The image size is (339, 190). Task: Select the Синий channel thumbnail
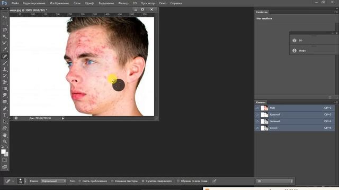(x=264, y=128)
